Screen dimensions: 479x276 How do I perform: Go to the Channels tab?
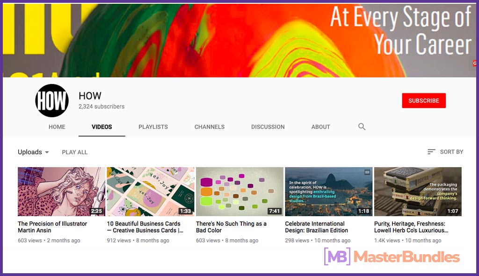pos(210,127)
